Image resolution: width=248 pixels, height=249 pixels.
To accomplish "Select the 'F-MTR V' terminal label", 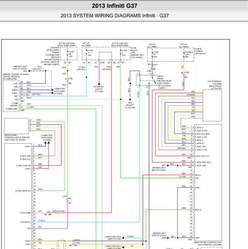I will click(x=199, y=128).
